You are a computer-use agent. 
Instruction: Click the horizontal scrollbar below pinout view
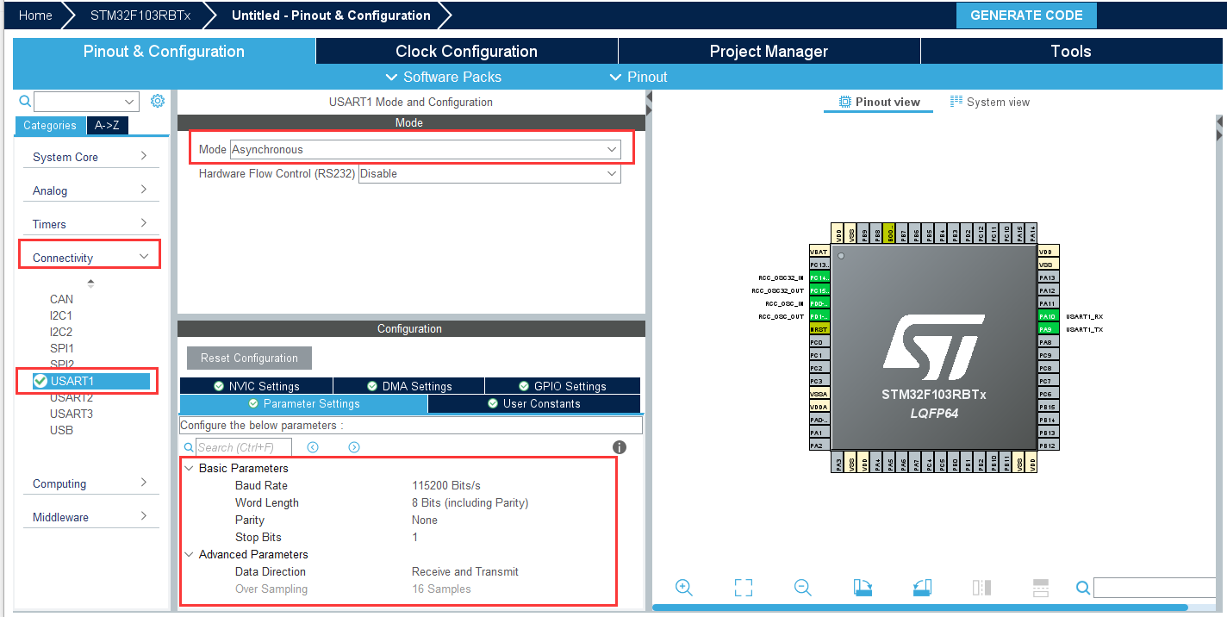click(x=919, y=608)
